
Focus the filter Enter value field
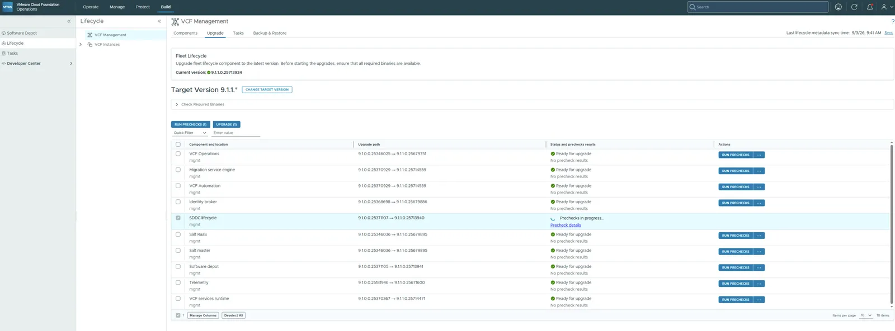tap(236, 133)
